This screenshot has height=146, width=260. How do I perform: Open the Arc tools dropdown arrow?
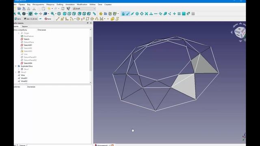click(75, 19)
